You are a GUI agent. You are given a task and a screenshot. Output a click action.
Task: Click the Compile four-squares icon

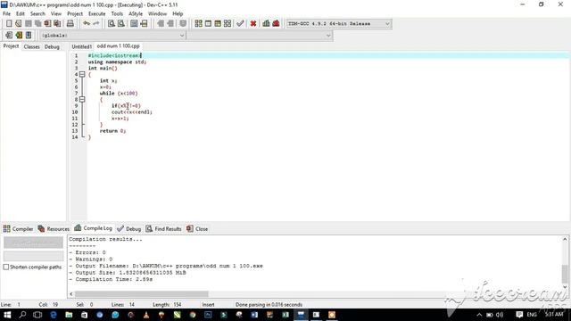198,24
